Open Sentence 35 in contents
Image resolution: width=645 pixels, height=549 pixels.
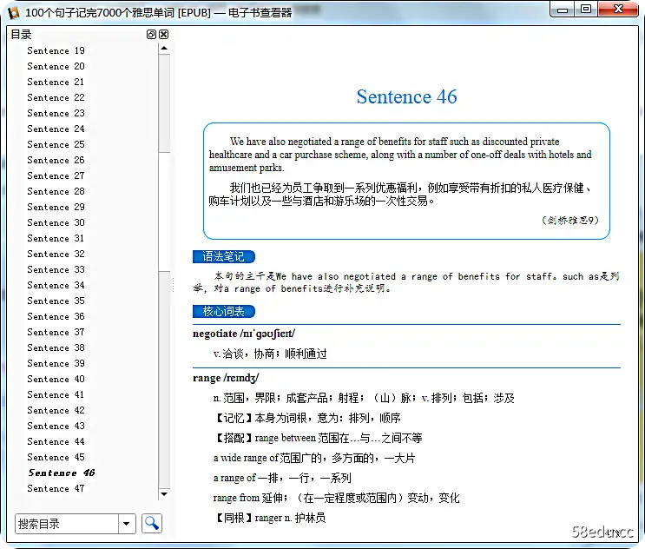point(56,301)
